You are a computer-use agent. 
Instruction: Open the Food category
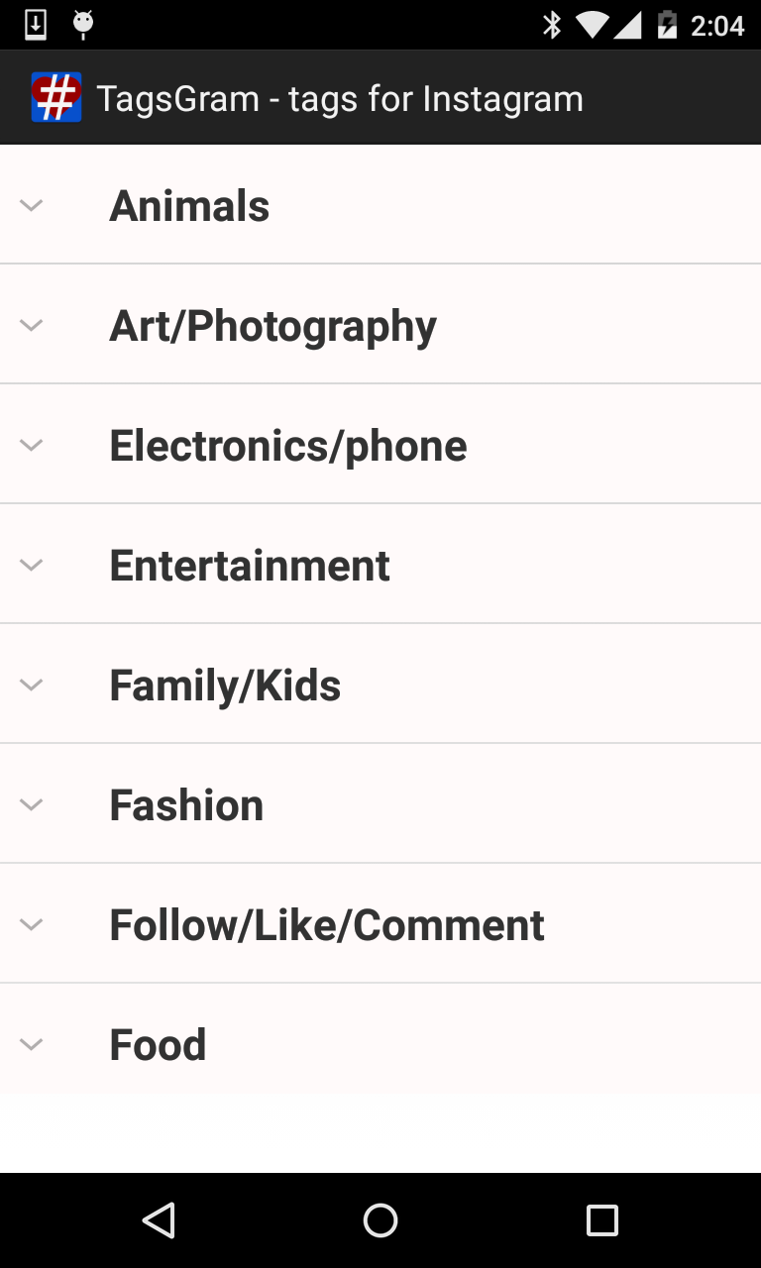tap(158, 1044)
